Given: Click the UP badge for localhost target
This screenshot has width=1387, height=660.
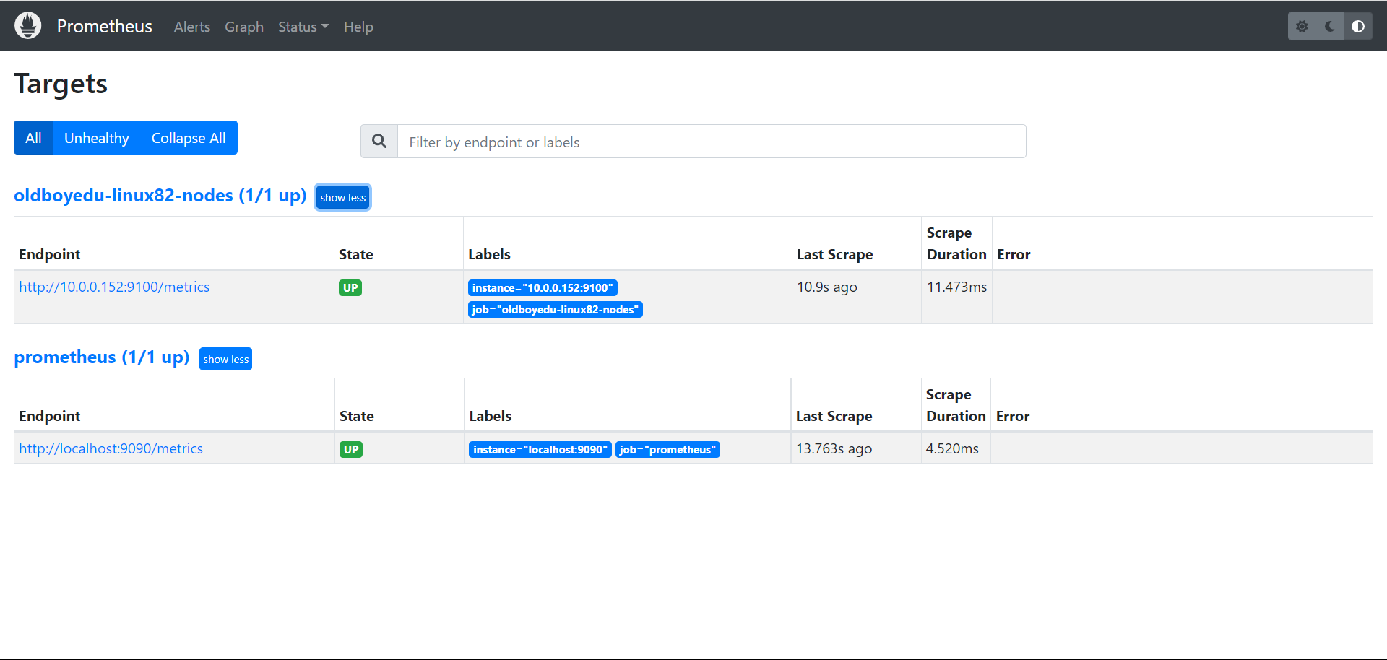Looking at the screenshot, I should [x=351, y=450].
